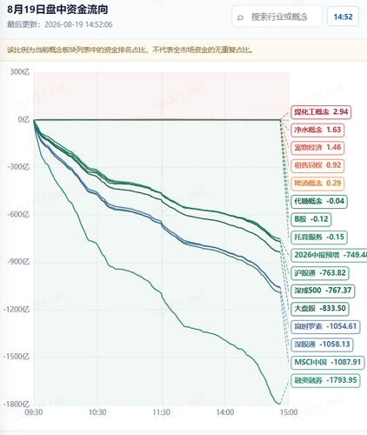Click the 租售同权 0.92 label
Image resolution: width=367 pixels, height=435 pixels.
[317, 165]
